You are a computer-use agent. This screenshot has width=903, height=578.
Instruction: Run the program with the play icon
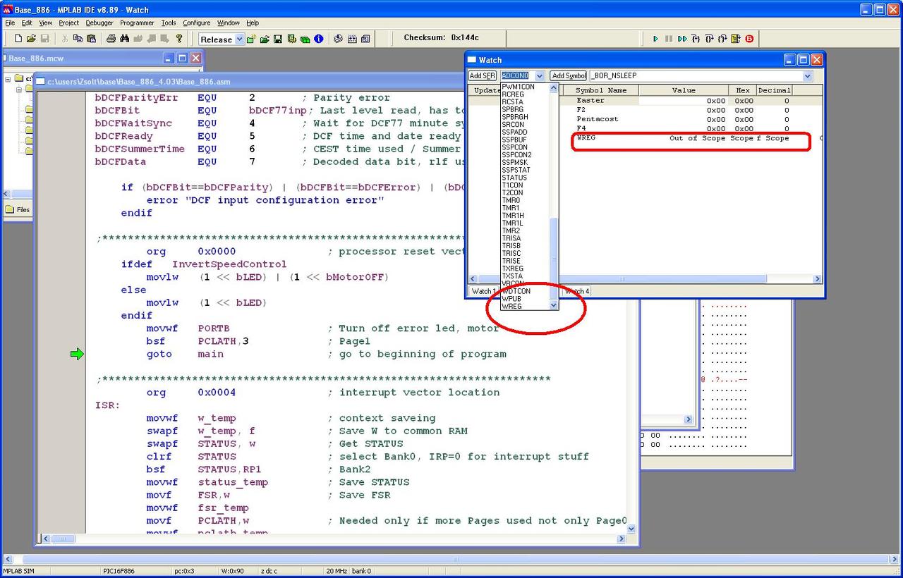tap(655, 39)
